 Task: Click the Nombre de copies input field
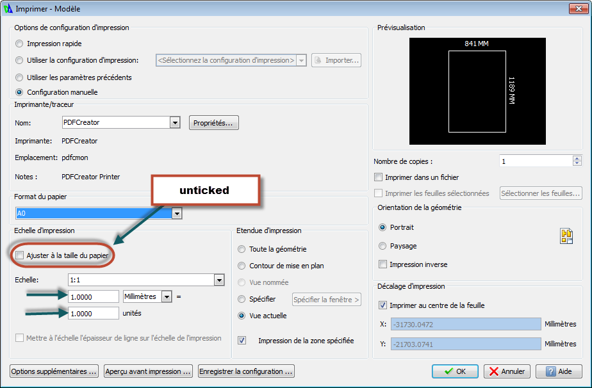point(536,161)
